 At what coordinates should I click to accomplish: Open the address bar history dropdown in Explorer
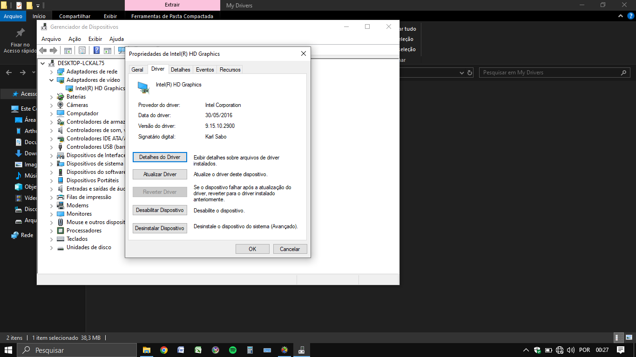(x=462, y=73)
